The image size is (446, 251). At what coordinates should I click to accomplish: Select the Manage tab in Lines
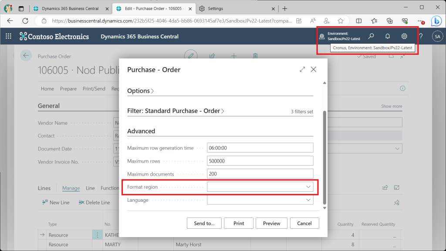(x=71, y=188)
